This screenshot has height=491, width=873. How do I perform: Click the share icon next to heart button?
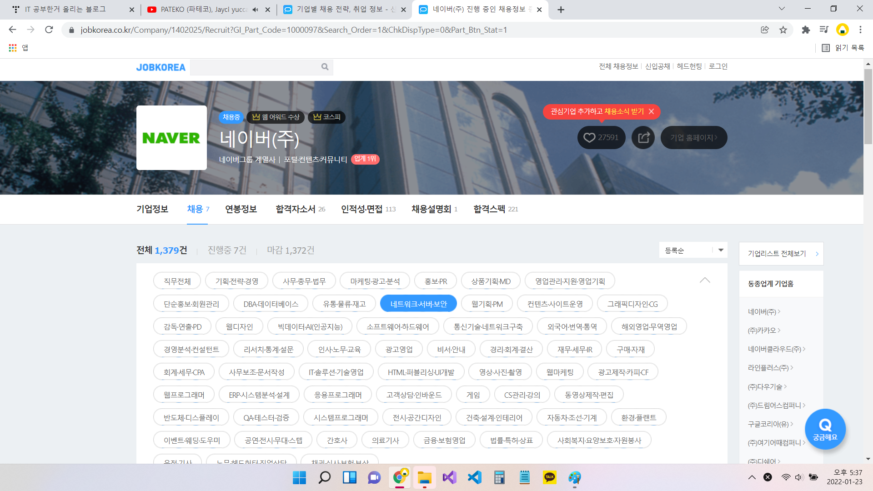click(x=643, y=137)
